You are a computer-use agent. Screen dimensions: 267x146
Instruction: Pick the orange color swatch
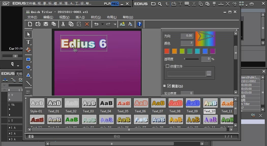[174, 51]
